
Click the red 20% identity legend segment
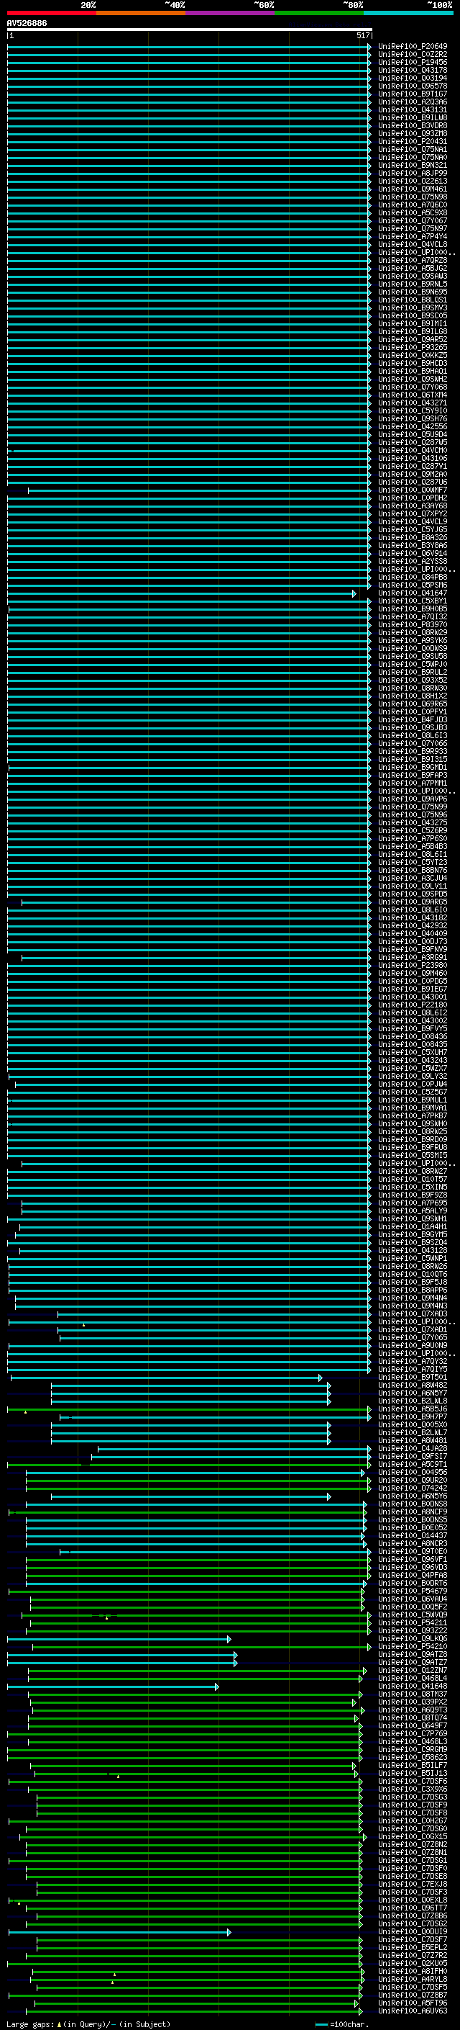[52, 13]
